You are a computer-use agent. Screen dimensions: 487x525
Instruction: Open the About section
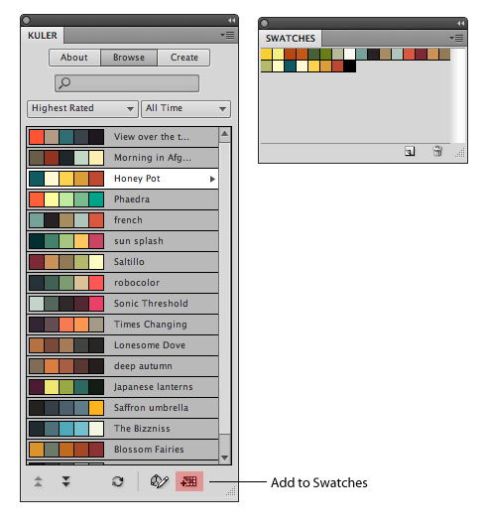[x=74, y=58]
